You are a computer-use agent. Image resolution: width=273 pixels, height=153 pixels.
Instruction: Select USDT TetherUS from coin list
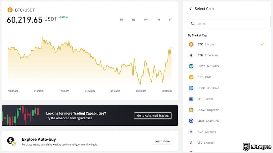pyautogui.click(x=226, y=66)
